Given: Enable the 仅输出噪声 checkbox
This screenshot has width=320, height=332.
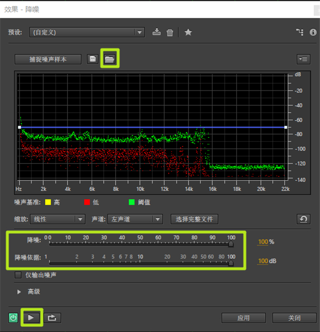Looking at the screenshot, I should (x=18, y=275).
